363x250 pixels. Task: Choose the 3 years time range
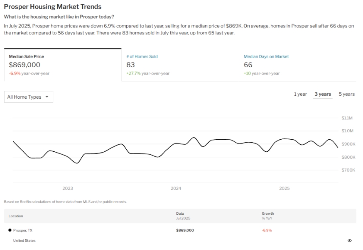pos(322,94)
